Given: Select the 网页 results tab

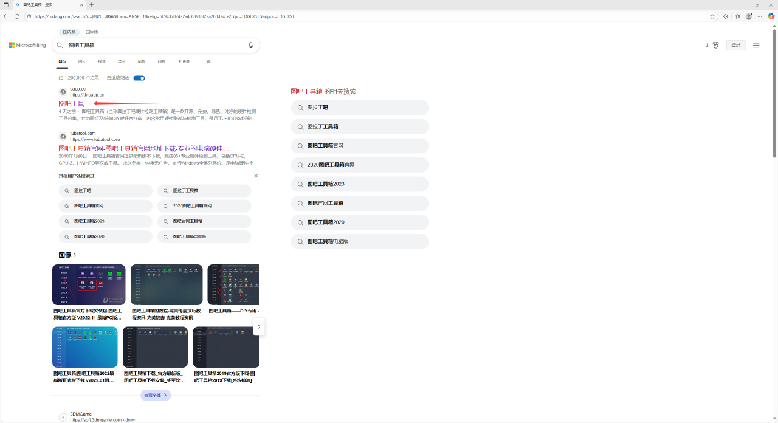Looking at the screenshot, I should pos(62,61).
